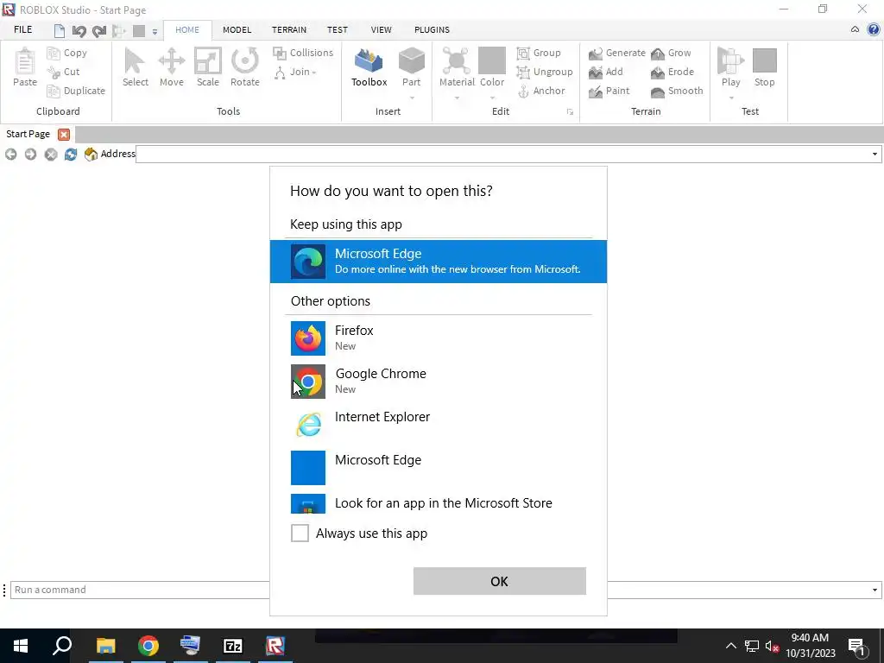Switch to the VIEW ribbon tab
This screenshot has height=663, width=884.
pyautogui.click(x=381, y=30)
